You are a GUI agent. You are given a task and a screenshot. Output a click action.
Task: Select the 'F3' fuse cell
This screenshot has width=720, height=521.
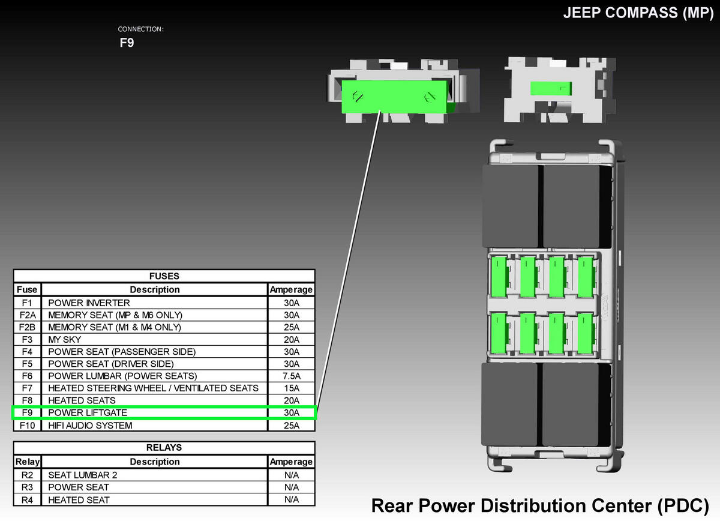27,339
